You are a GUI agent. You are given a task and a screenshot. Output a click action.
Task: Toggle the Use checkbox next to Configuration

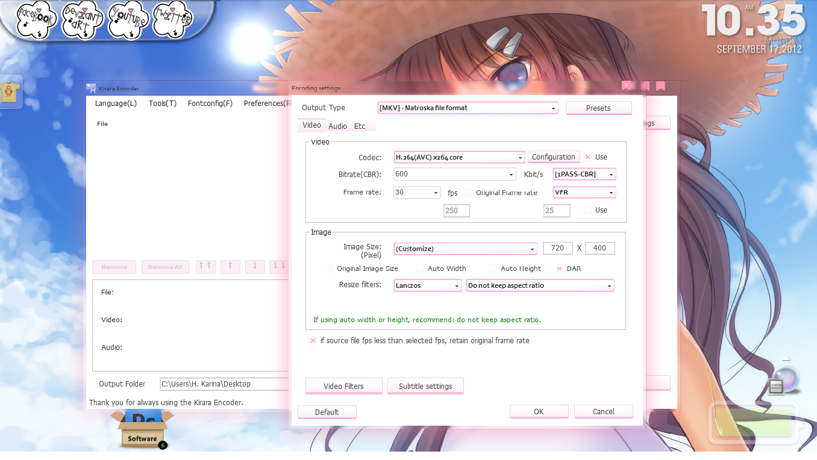click(x=587, y=157)
